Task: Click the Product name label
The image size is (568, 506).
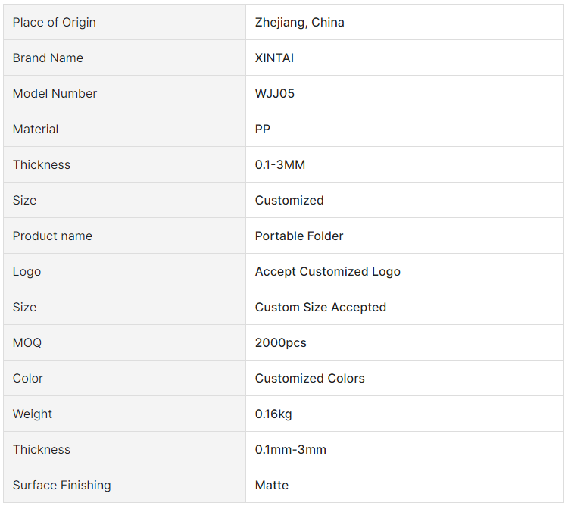Action: [52, 236]
